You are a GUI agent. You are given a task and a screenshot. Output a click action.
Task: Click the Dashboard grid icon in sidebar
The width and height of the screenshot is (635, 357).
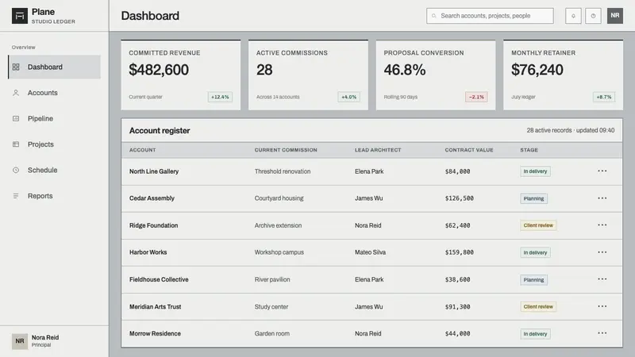pyautogui.click(x=16, y=67)
